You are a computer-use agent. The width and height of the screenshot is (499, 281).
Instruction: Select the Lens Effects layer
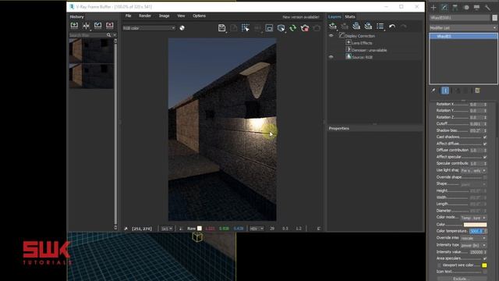coord(362,43)
